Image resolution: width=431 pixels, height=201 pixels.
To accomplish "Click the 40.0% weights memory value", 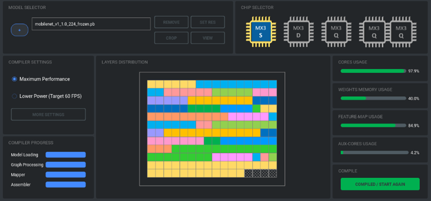I will pyautogui.click(x=414, y=98).
